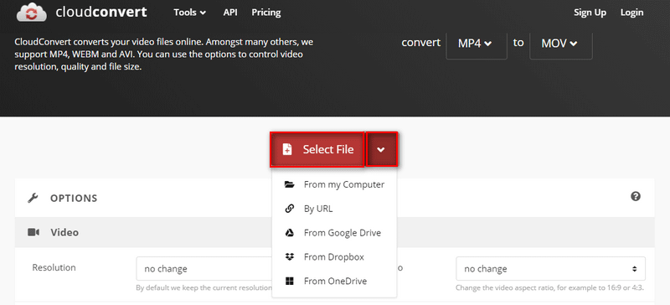The image size is (670, 305).
Task: Click the OneDrive windows icon
Action: pos(289,281)
